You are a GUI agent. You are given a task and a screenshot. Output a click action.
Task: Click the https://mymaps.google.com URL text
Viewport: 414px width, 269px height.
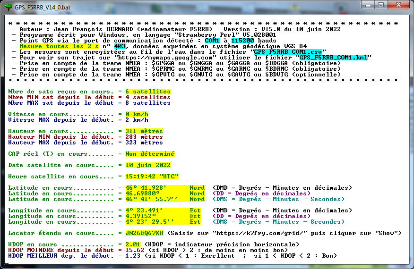point(165,58)
